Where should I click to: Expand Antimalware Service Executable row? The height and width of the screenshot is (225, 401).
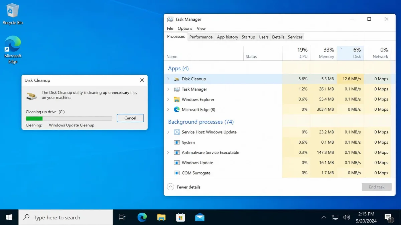tap(168, 152)
